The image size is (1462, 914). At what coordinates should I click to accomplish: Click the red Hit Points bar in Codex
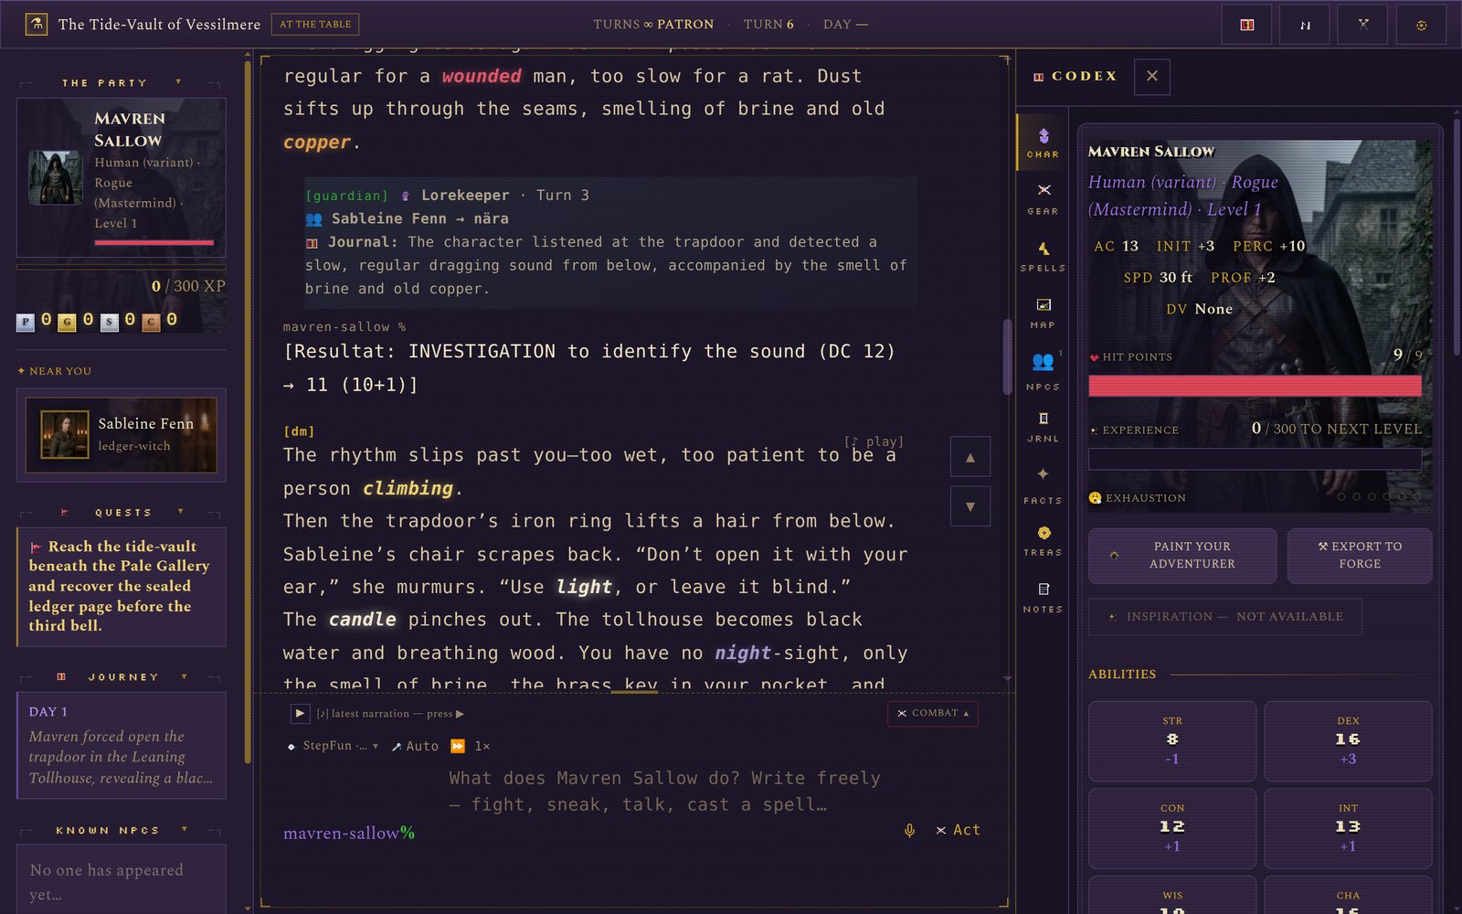click(1255, 386)
